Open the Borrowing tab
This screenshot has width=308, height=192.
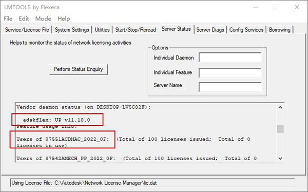(x=280, y=30)
